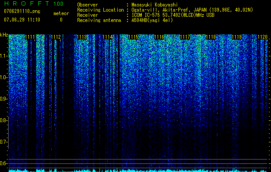Select the file name 0706291110.png
The width and height of the screenshot is (271, 172).
pos(22,11)
